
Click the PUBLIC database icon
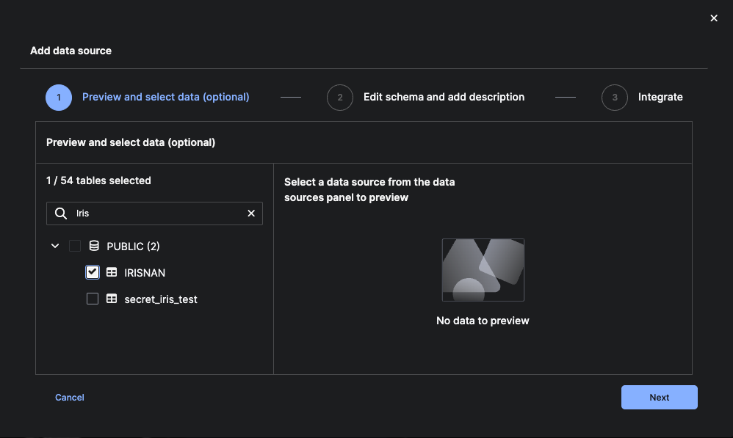click(x=94, y=246)
